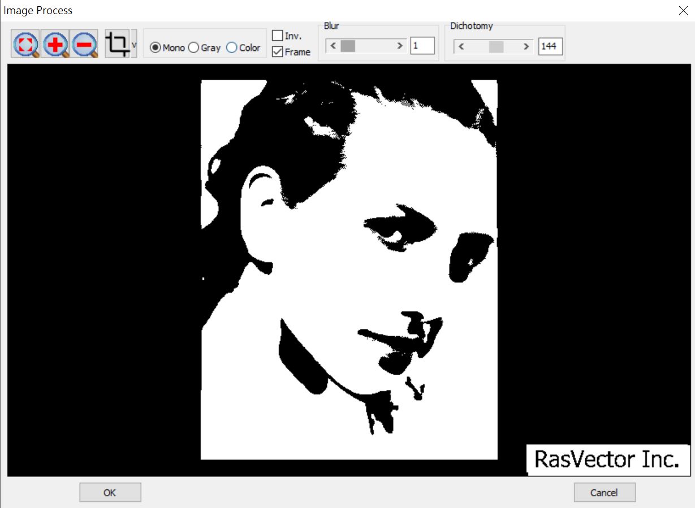Enable the Inv. checkbox
This screenshot has width=695, height=508.
[277, 35]
